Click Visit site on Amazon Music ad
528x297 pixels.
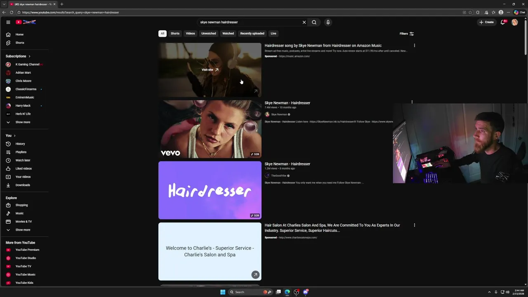210,70
